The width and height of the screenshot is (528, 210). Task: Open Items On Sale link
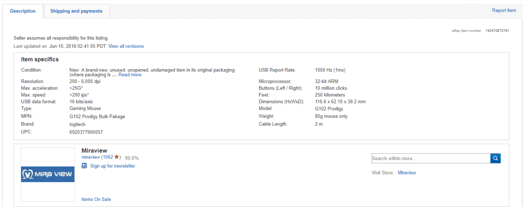pyautogui.click(x=96, y=199)
